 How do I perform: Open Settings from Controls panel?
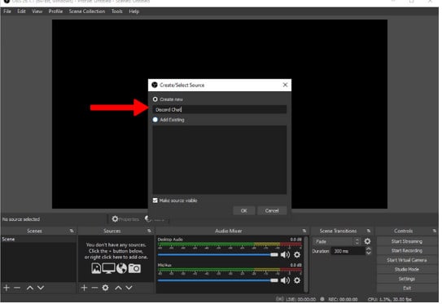407,280
